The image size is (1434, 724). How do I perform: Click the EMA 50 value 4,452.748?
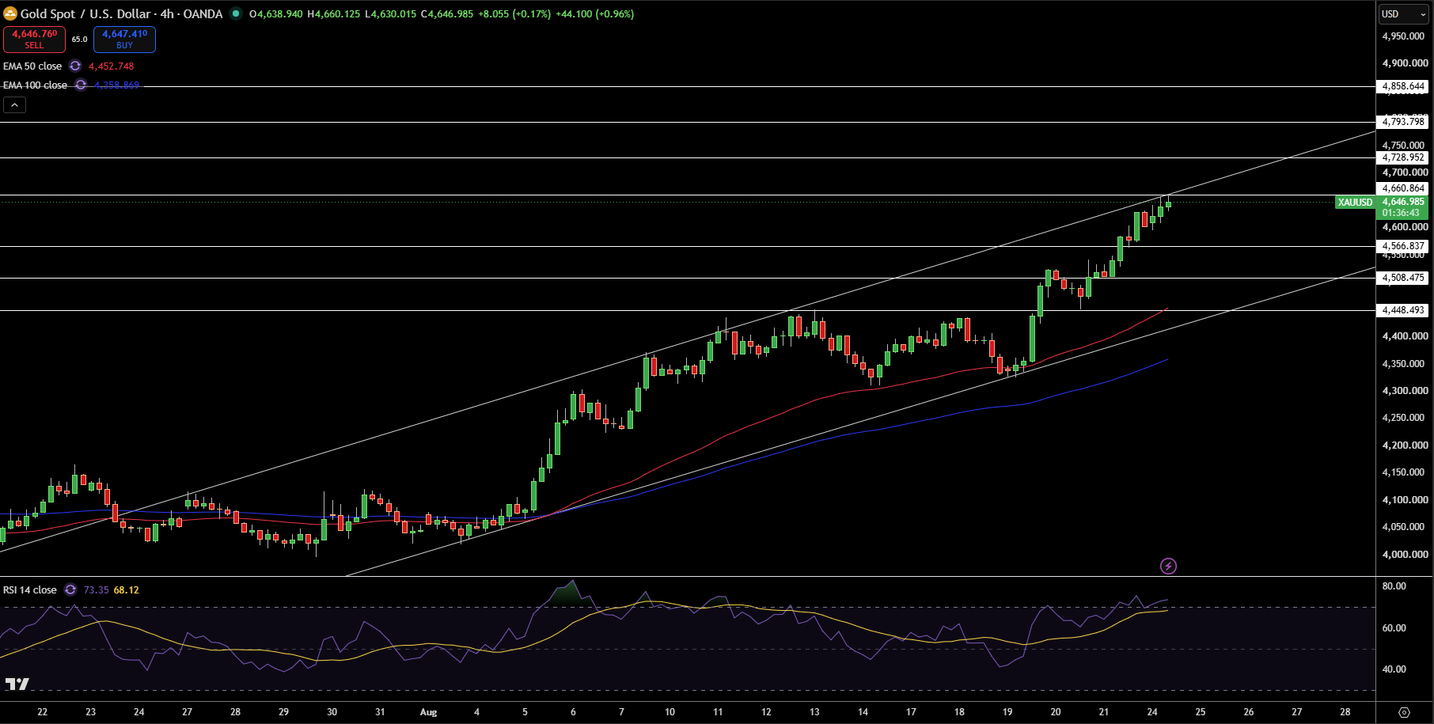point(111,66)
